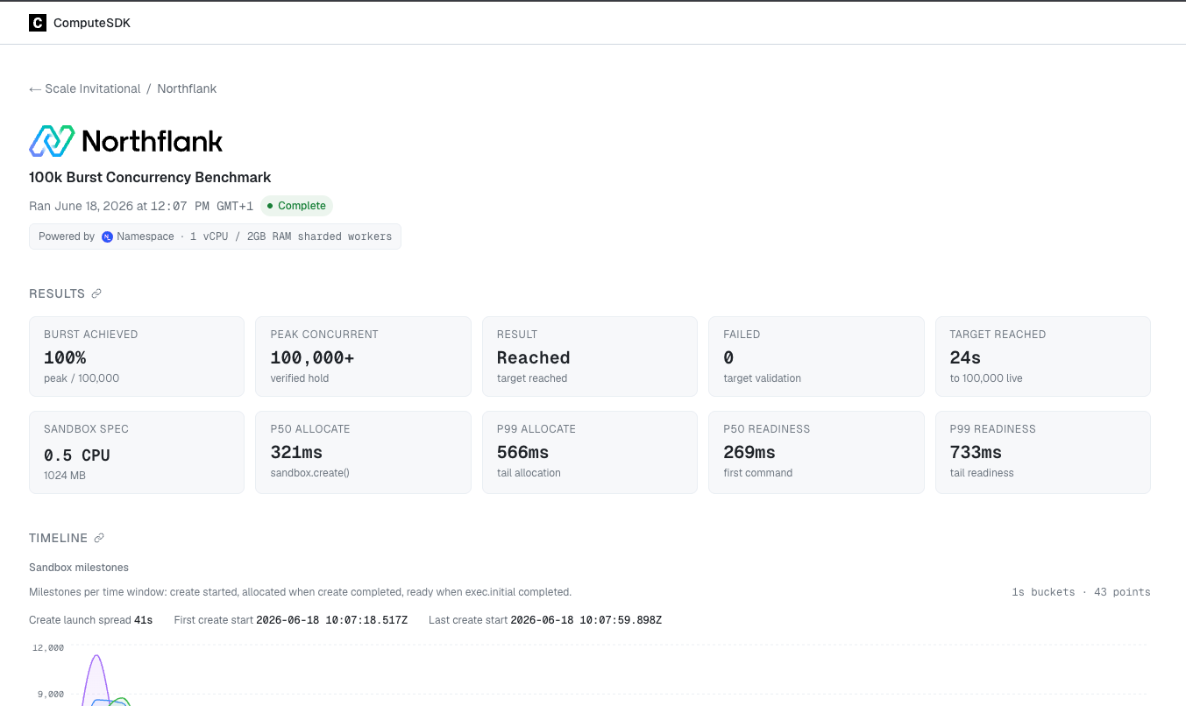Click the run date June 18, 2026 text
The image size is (1186, 706).
(94, 206)
